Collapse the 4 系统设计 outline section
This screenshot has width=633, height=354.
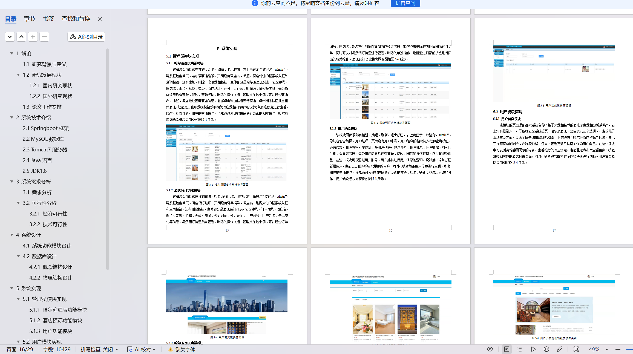[12, 235]
